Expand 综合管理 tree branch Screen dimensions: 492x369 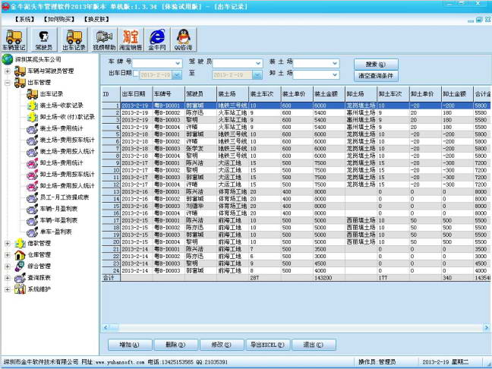click(8, 266)
